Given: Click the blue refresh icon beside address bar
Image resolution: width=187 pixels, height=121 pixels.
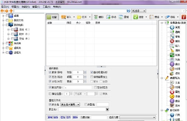Looking at the screenshot, I should (128, 11).
